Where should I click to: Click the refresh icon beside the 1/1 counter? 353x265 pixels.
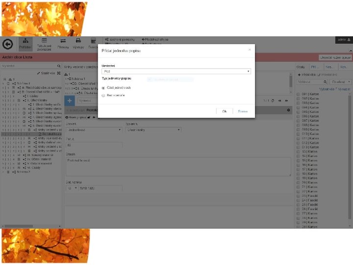(273, 101)
